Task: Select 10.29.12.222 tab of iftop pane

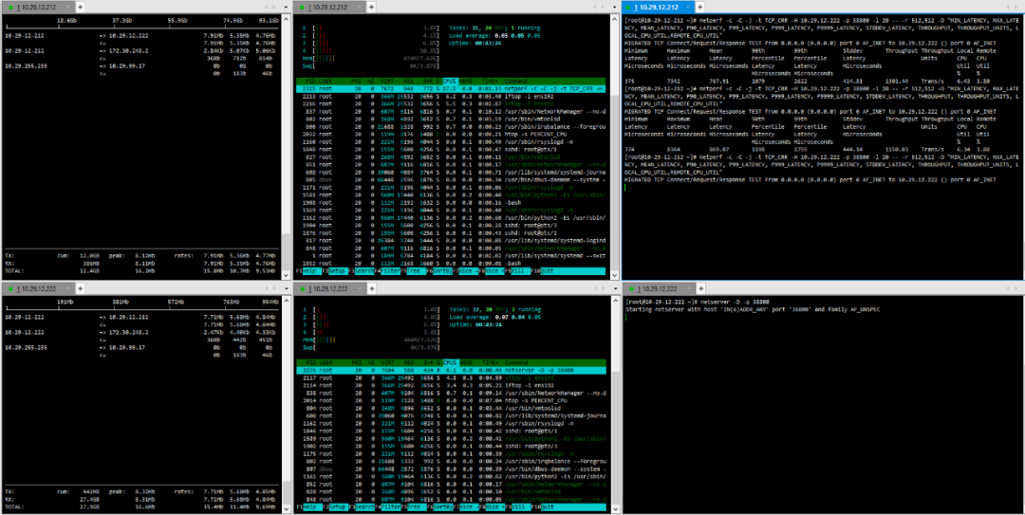Action: (38, 289)
